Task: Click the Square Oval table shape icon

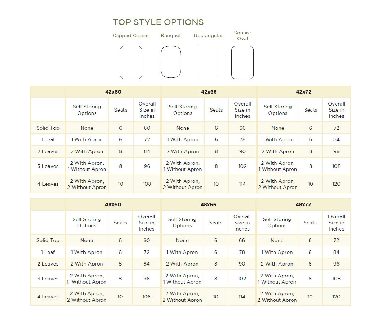Action: point(242,63)
